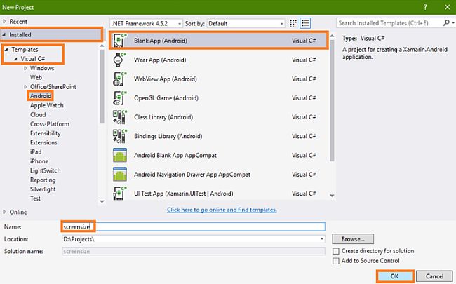The width and height of the screenshot is (456, 284).
Task: Select the OpenGL Game (Android) template icon
Action: [x=120, y=98]
